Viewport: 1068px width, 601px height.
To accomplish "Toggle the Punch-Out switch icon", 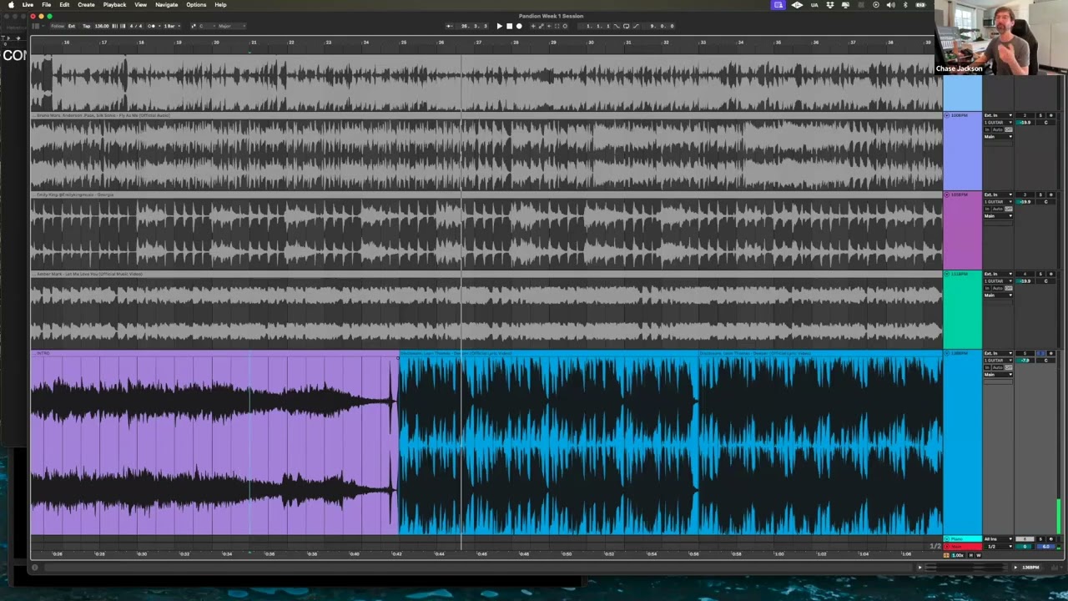I will coord(636,26).
